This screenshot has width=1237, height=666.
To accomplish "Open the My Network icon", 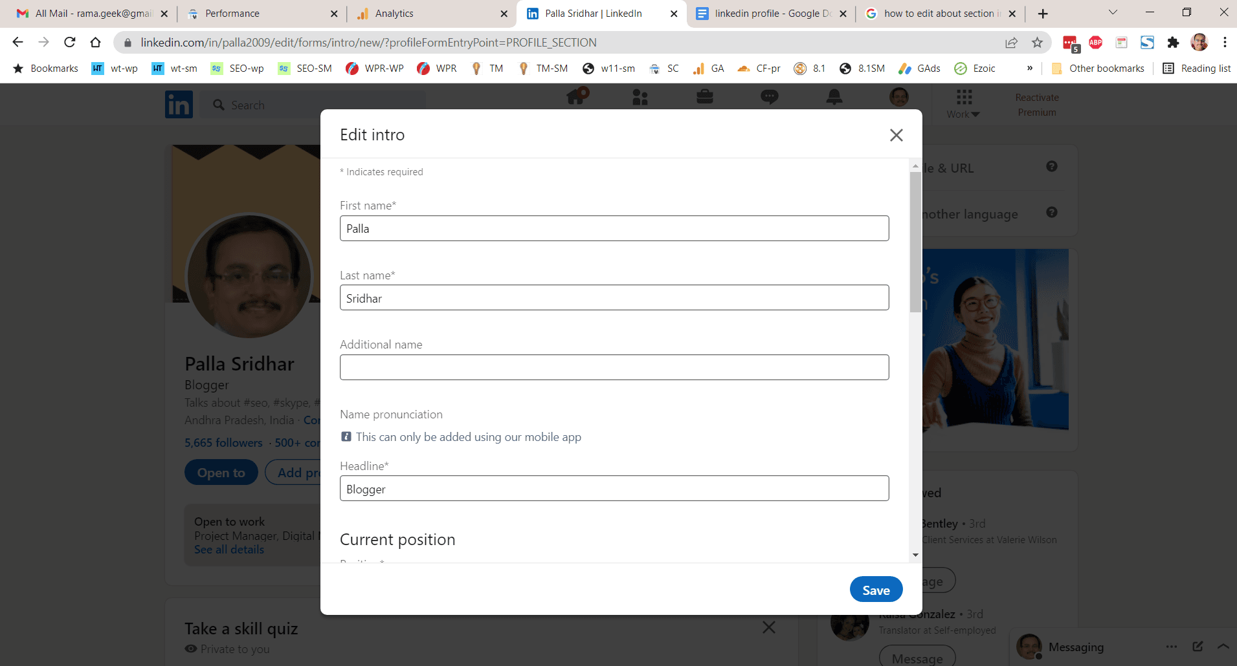I will pos(640,97).
